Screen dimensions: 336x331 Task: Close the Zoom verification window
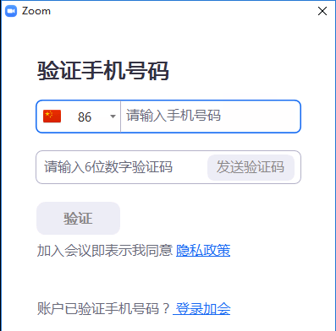[x=322, y=11]
